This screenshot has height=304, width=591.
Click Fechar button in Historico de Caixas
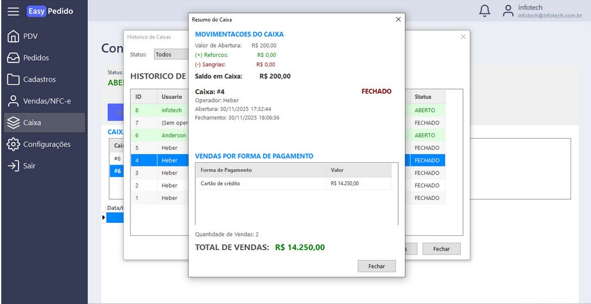pyautogui.click(x=442, y=249)
